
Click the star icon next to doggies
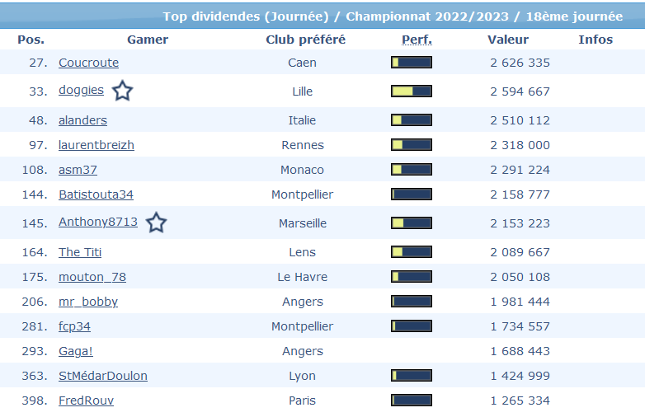(122, 91)
